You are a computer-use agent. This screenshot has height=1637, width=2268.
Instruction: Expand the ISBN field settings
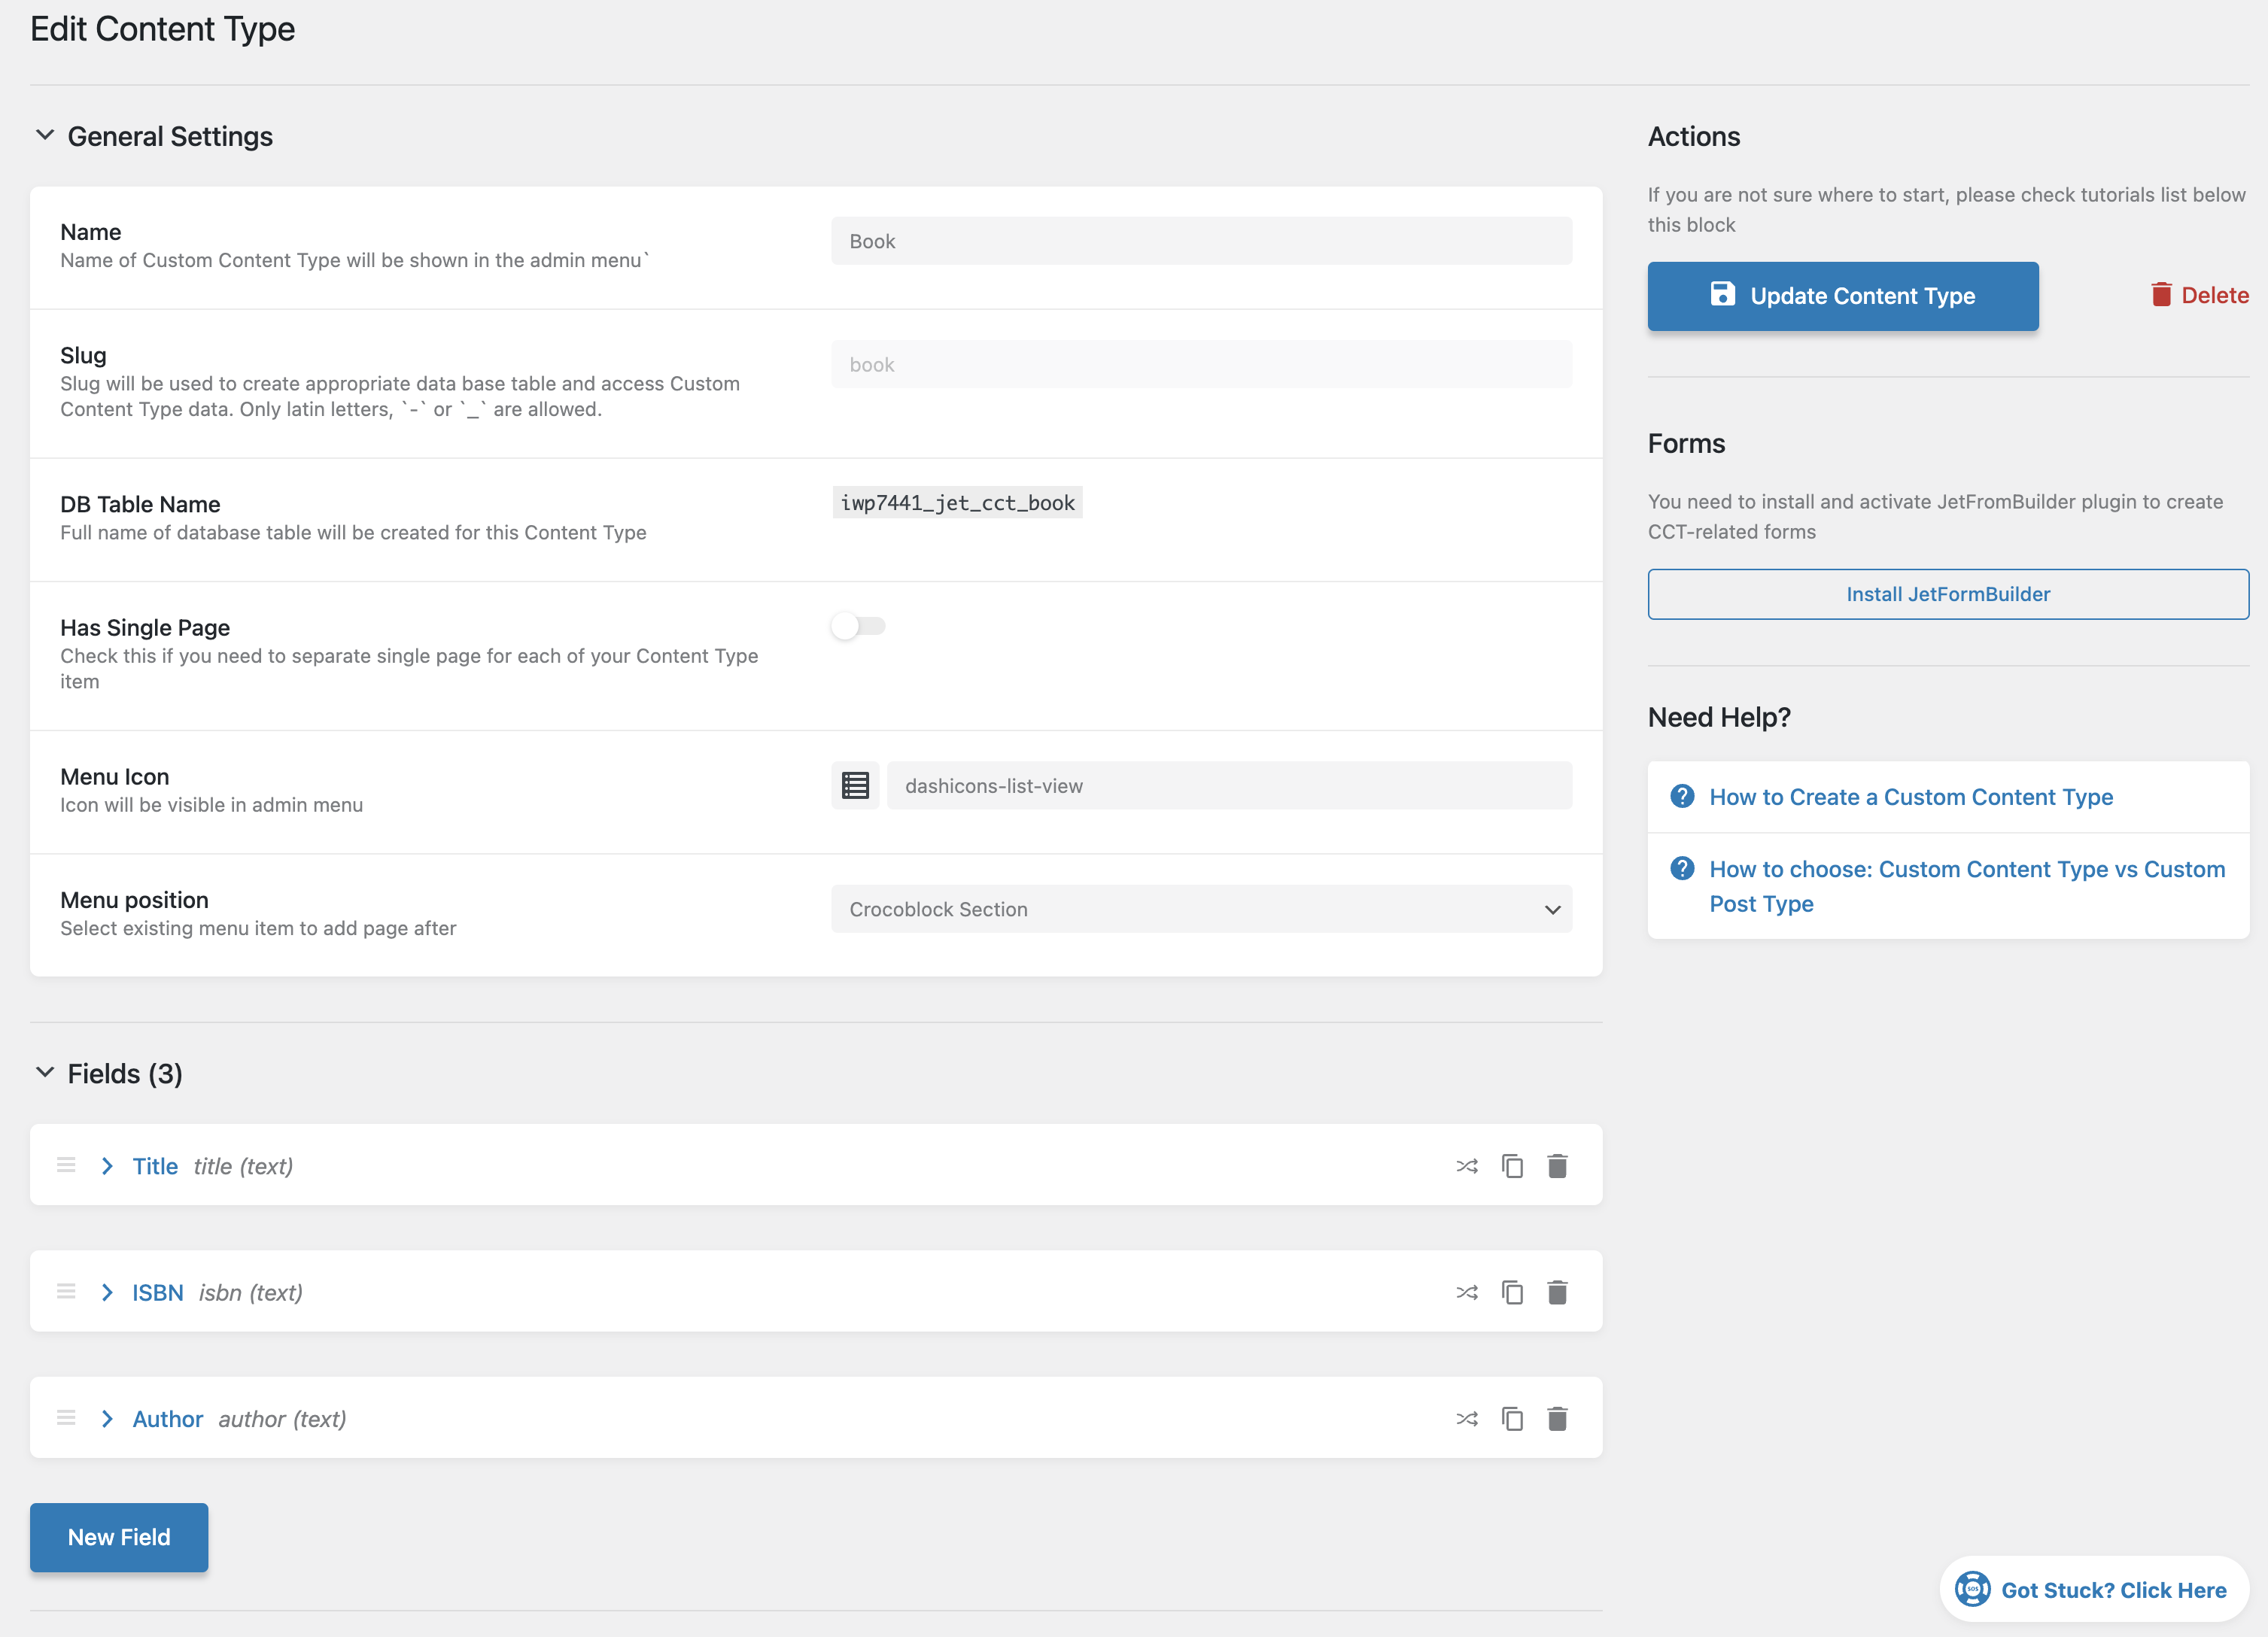pos(107,1292)
